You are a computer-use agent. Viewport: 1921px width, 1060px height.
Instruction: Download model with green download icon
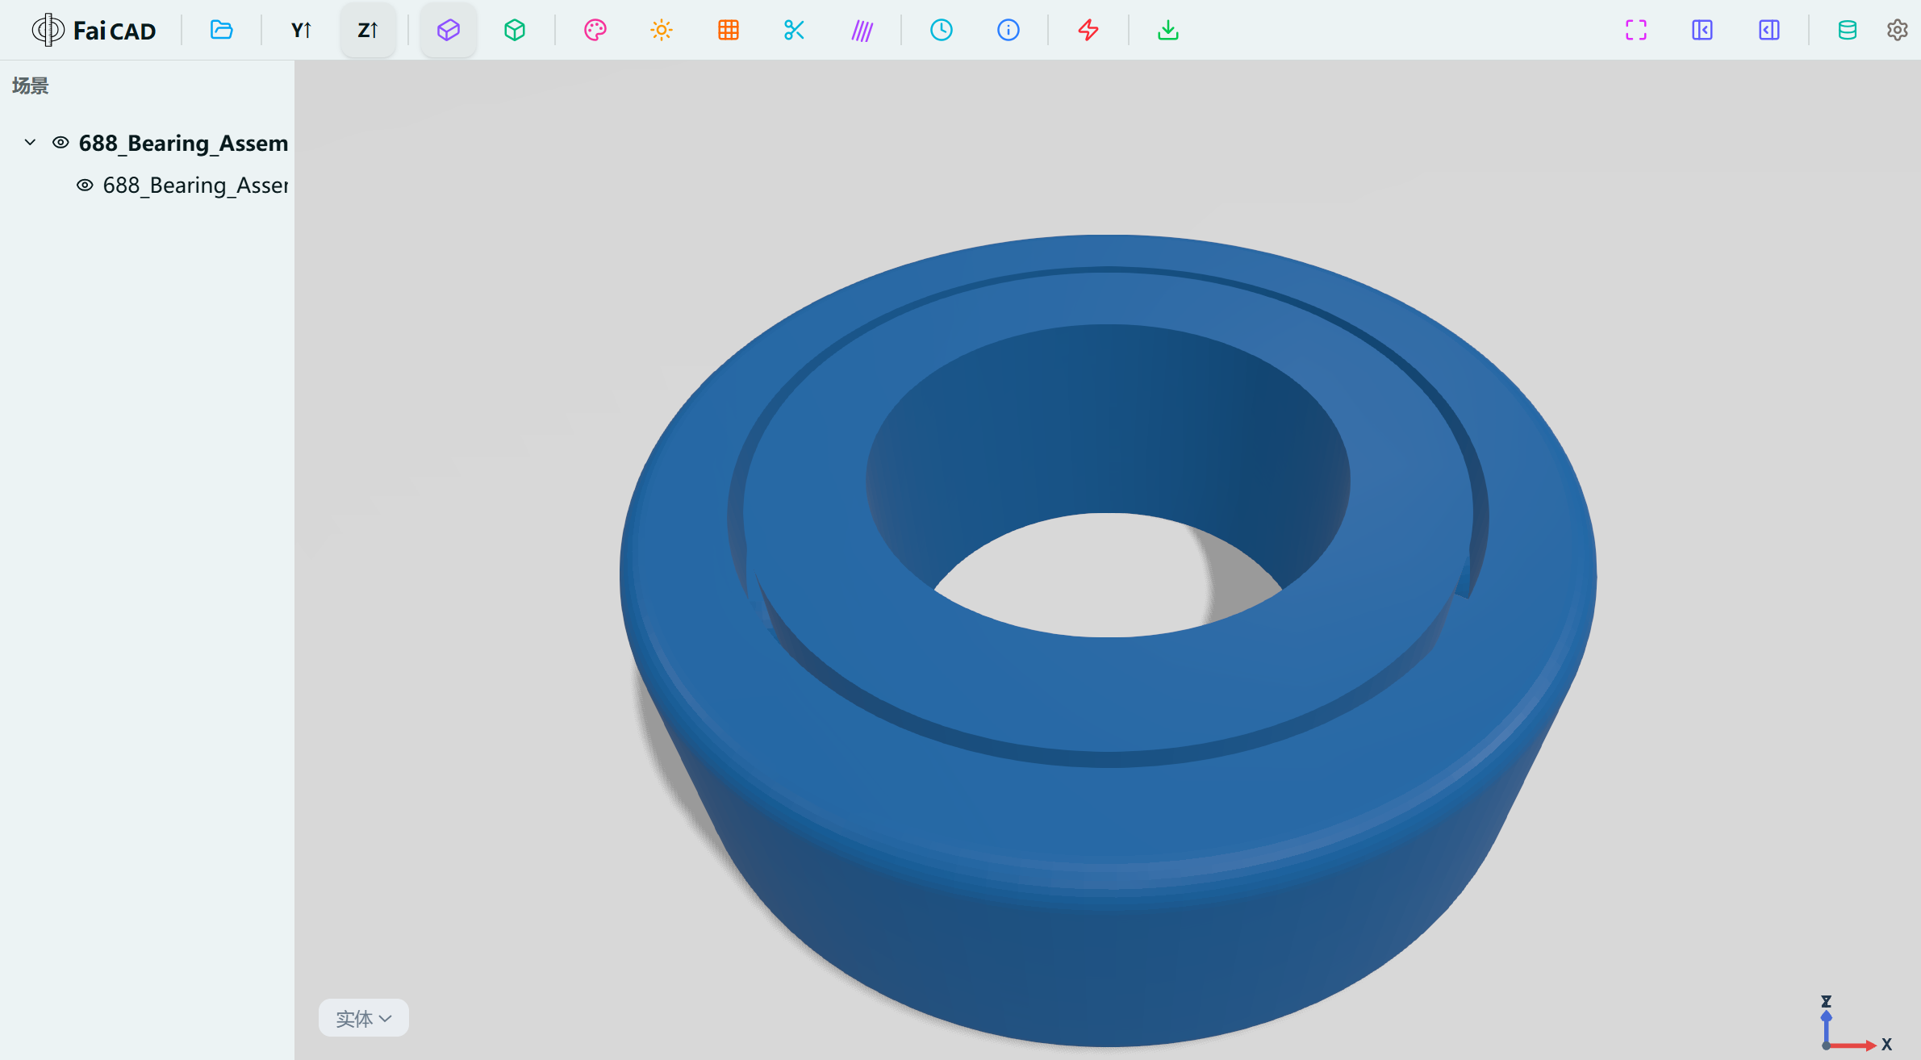[1168, 30]
